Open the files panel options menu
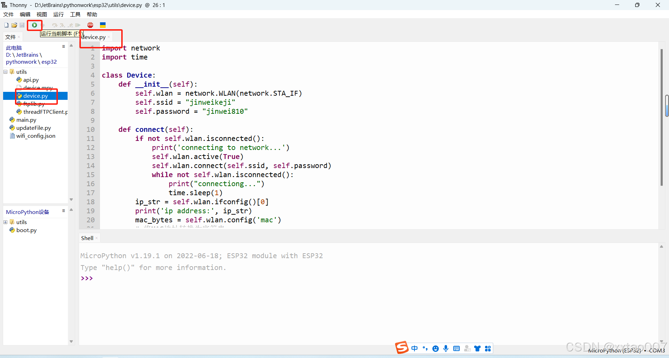669x358 pixels. 63,46
